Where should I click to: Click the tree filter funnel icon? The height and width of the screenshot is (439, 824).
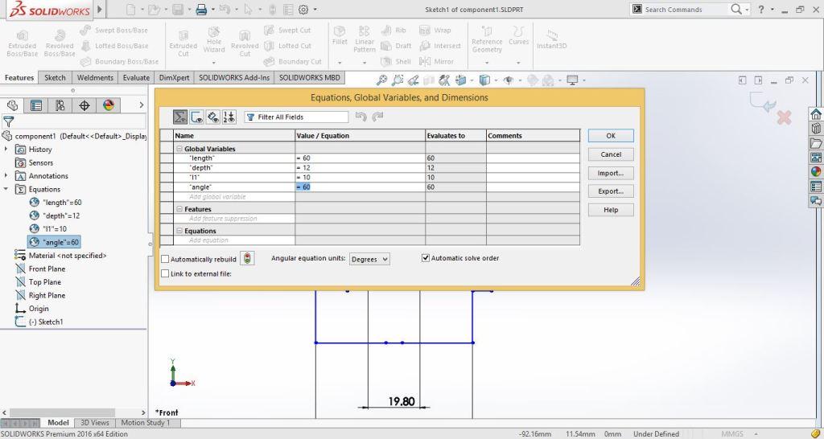click(x=8, y=122)
